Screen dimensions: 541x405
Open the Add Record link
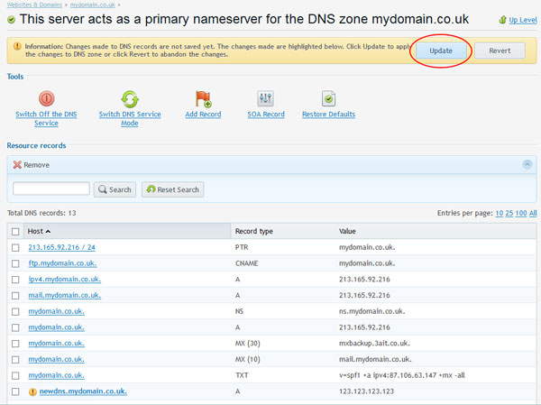click(x=203, y=115)
